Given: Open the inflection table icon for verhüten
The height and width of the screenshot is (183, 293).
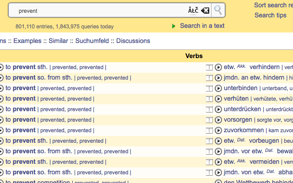Looking at the screenshot, I should (209, 99).
